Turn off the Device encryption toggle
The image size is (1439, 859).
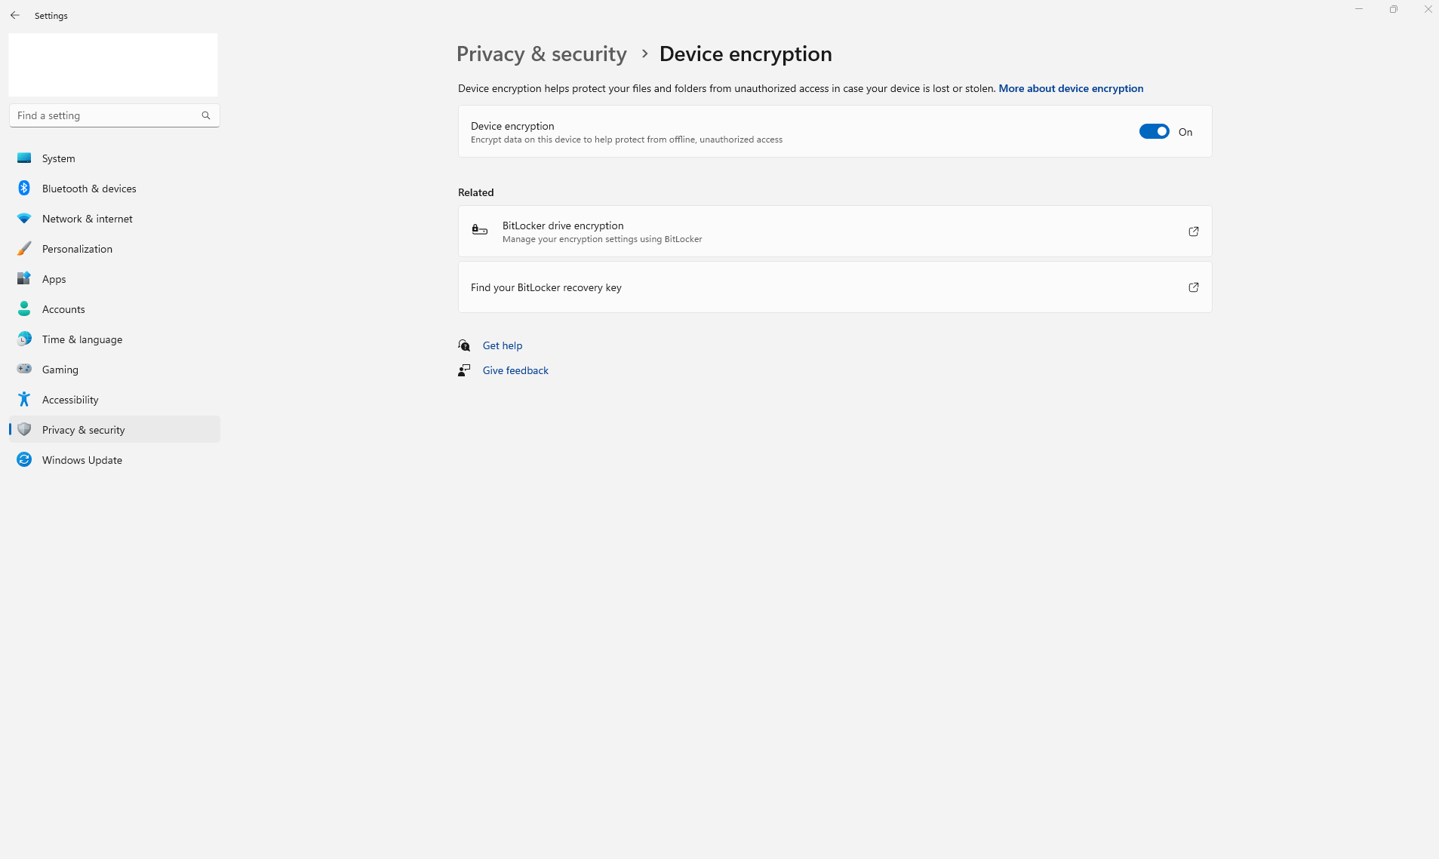tap(1154, 132)
